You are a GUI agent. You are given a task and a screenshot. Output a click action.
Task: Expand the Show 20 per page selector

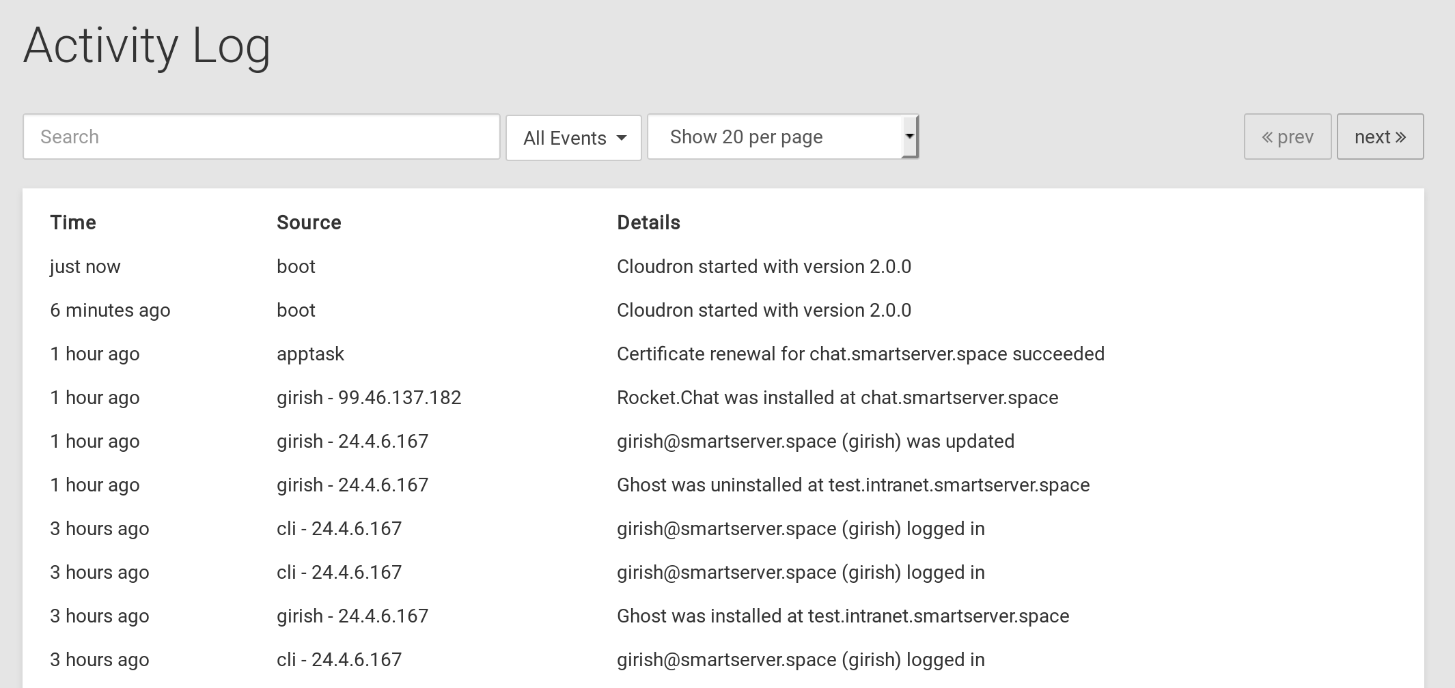(x=782, y=137)
